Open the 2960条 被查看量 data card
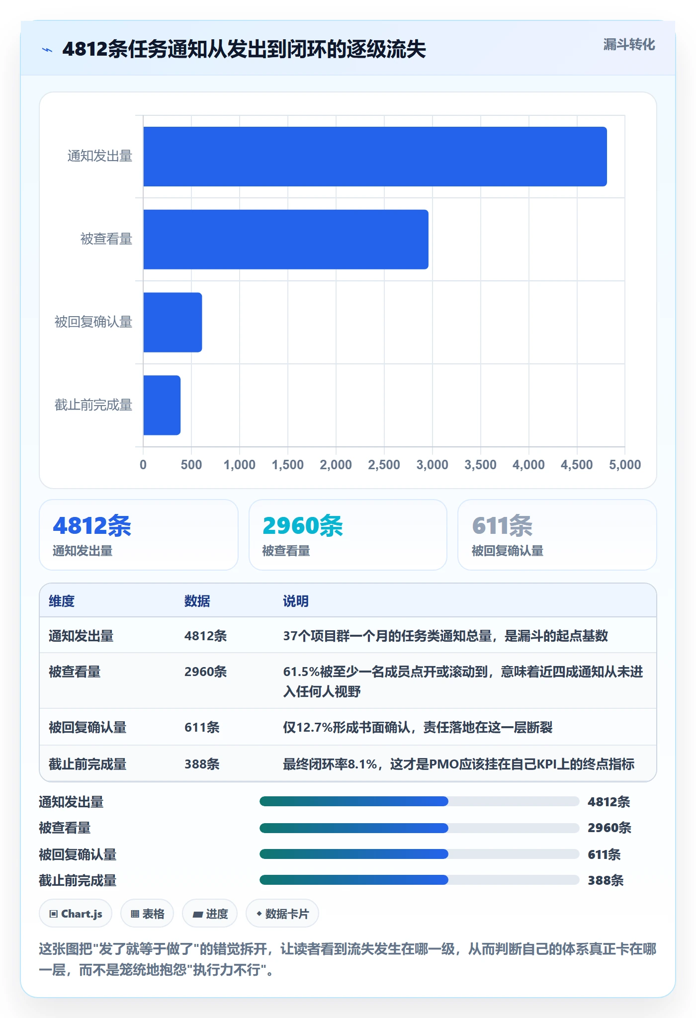This screenshot has height=1018, width=696. point(348,535)
